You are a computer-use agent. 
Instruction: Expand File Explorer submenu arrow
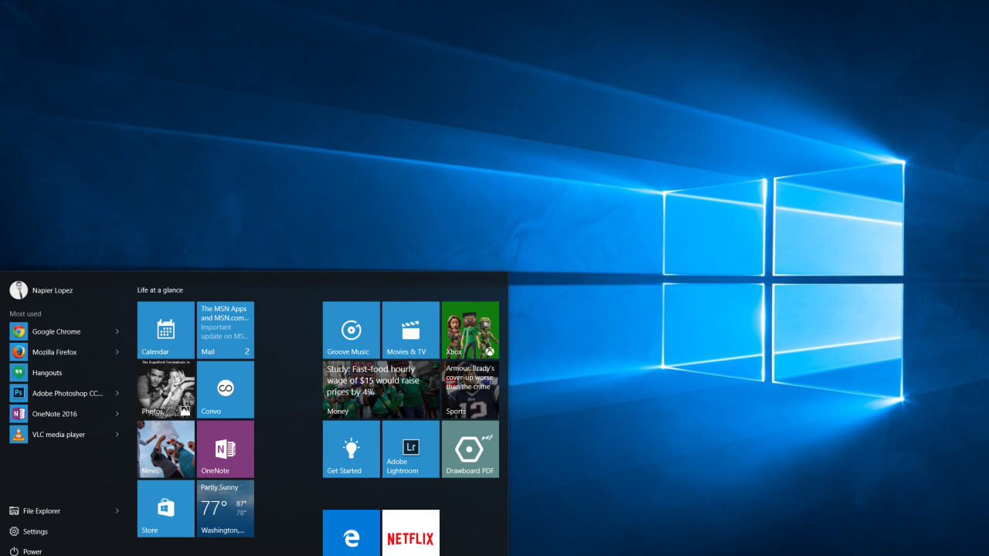pos(117,510)
